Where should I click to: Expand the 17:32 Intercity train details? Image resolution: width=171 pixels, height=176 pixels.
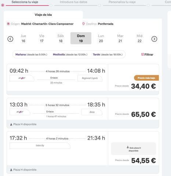coord(40,146)
